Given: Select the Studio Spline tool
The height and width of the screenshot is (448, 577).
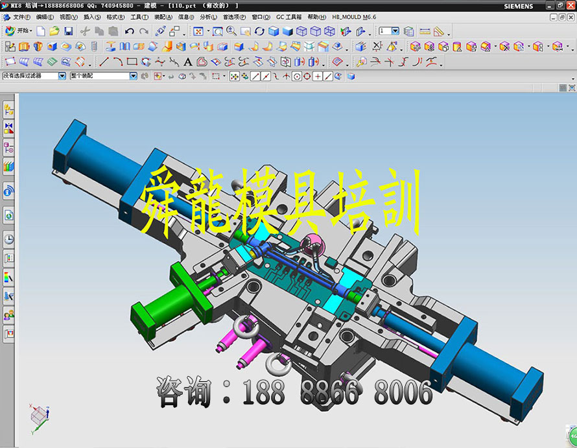Looking at the screenshot, I should pos(159,62).
